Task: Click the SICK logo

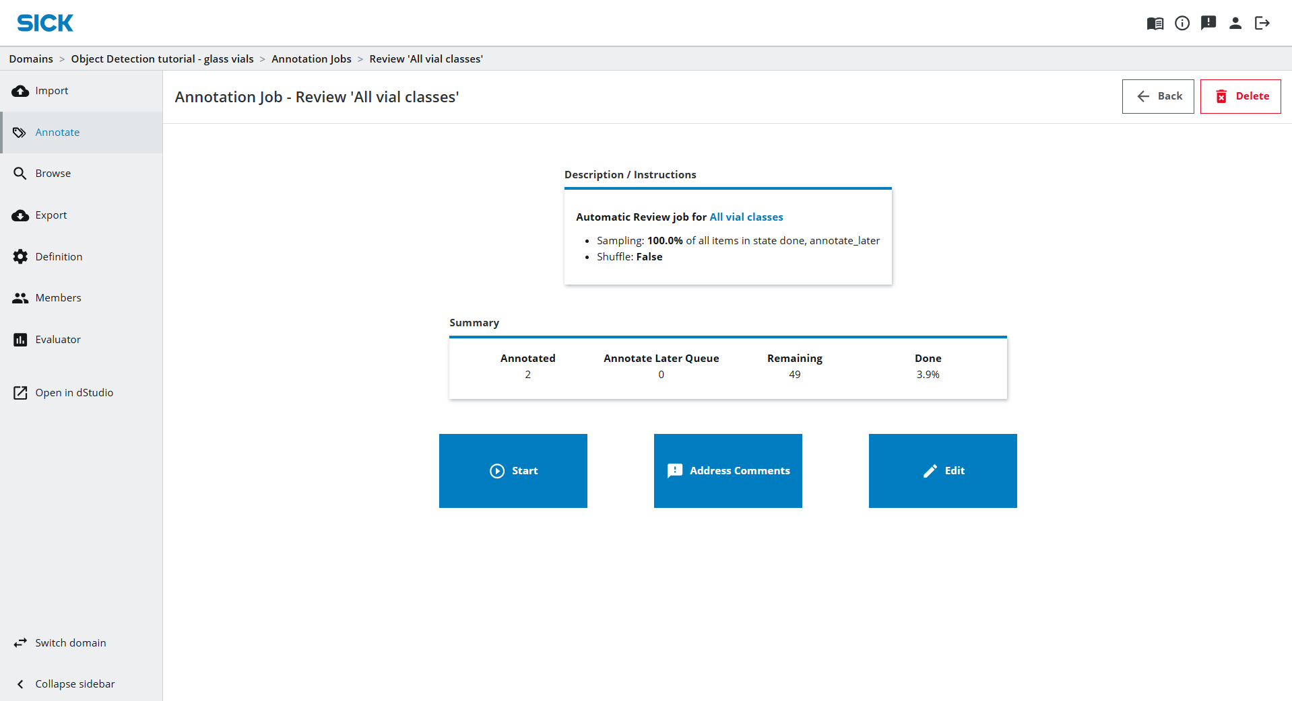Action: pos(45,24)
